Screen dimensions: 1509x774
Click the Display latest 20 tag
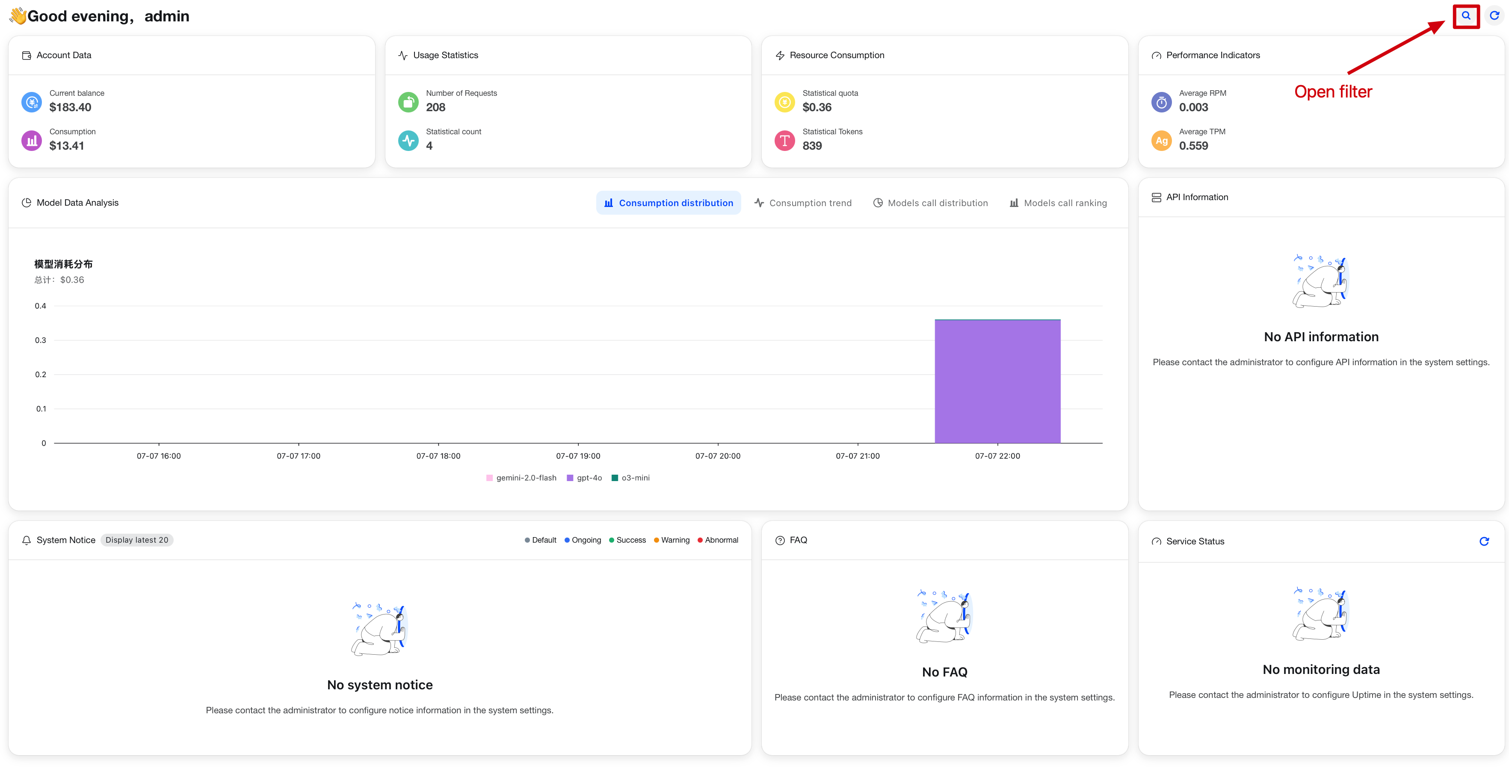click(136, 540)
